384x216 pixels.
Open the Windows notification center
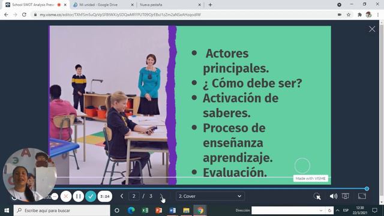pos(374,211)
